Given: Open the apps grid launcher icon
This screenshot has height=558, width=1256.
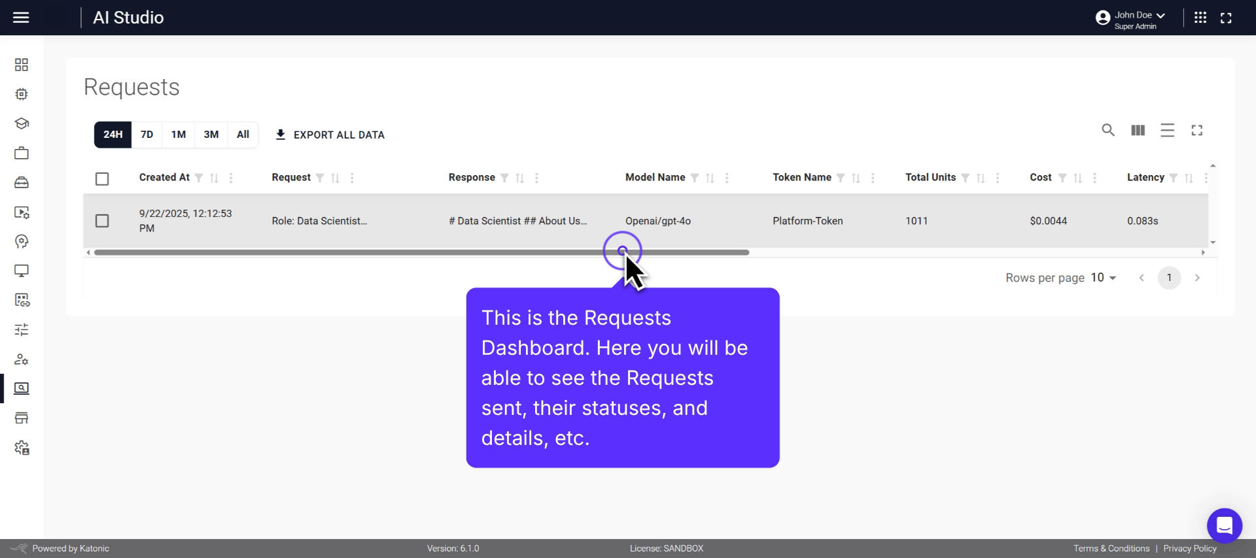Looking at the screenshot, I should (x=1200, y=18).
